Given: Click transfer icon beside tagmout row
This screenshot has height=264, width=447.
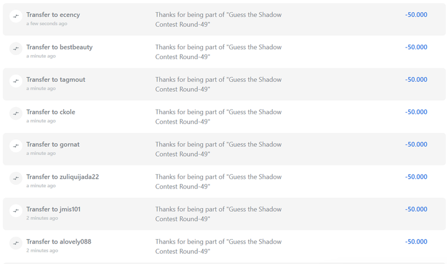Looking at the screenshot, I should (x=16, y=81).
